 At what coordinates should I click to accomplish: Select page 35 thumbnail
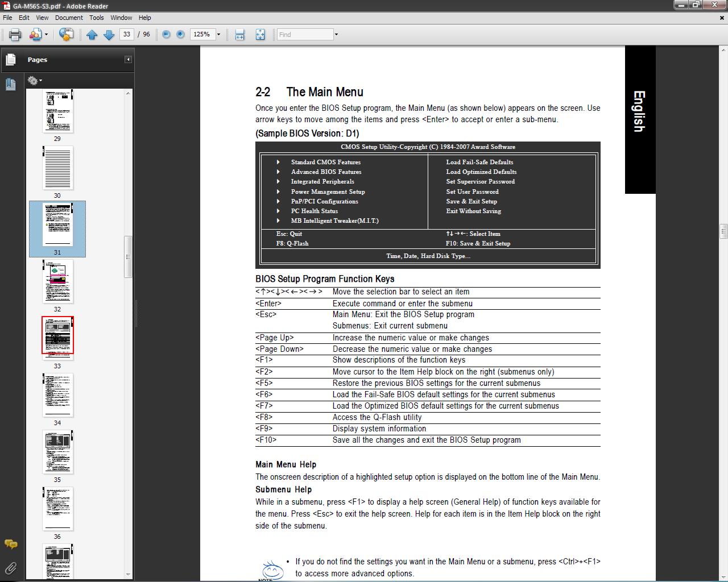(x=57, y=452)
